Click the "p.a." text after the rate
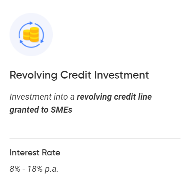 (52, 169)
